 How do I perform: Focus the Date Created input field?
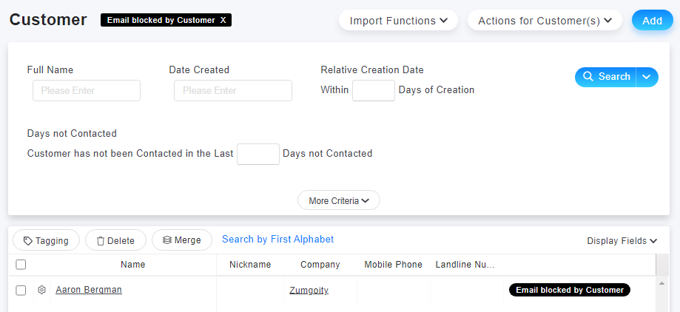233,90
